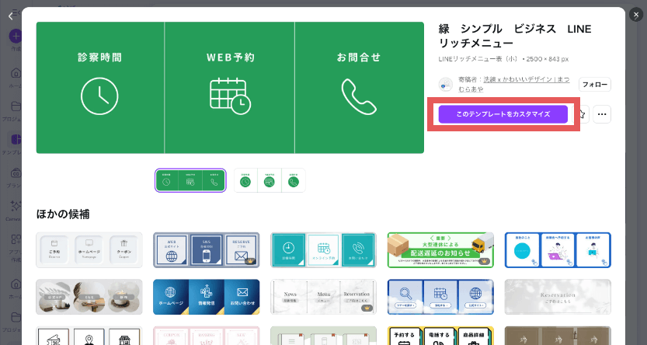Open the marble News Menu Reservation template

click(x=323, y=296)
